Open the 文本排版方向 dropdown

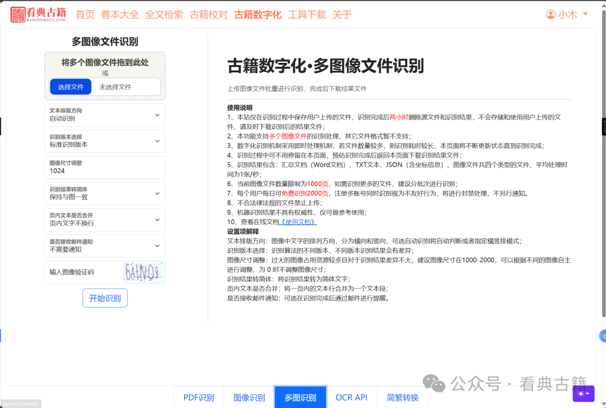click(104, 114)
